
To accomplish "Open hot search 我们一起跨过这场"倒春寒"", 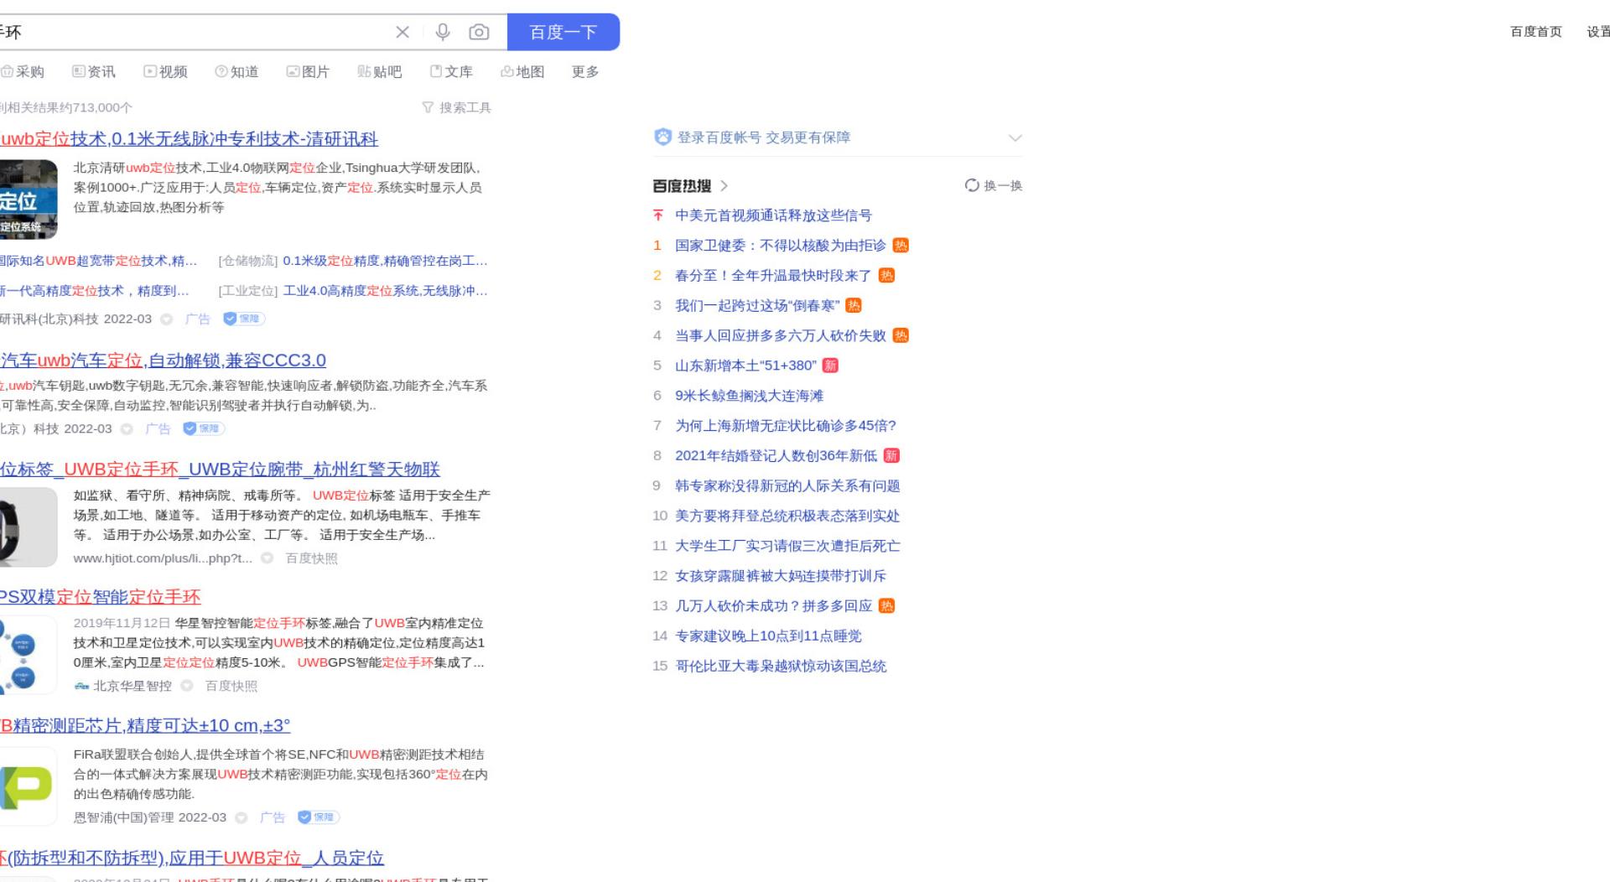I will coord(757,306).
